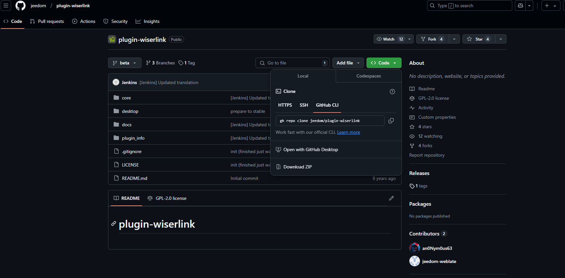Open the Readme link in About
Image resolution: width=565 pixels, height=278 pixels.
(x=426, y=89)
